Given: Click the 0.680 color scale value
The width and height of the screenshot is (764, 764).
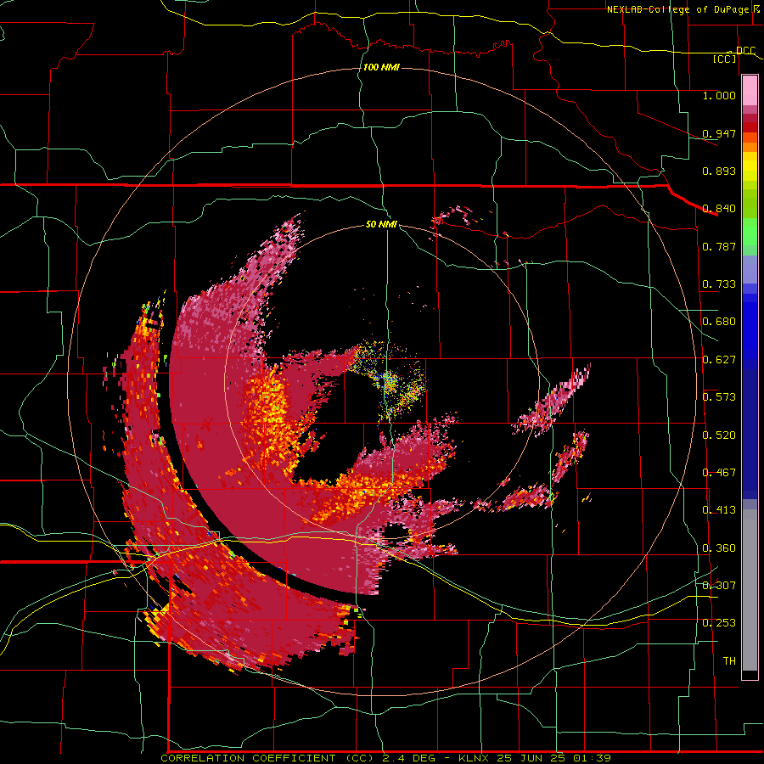Looking at the screenshot, I should click(x=719, y=322).
